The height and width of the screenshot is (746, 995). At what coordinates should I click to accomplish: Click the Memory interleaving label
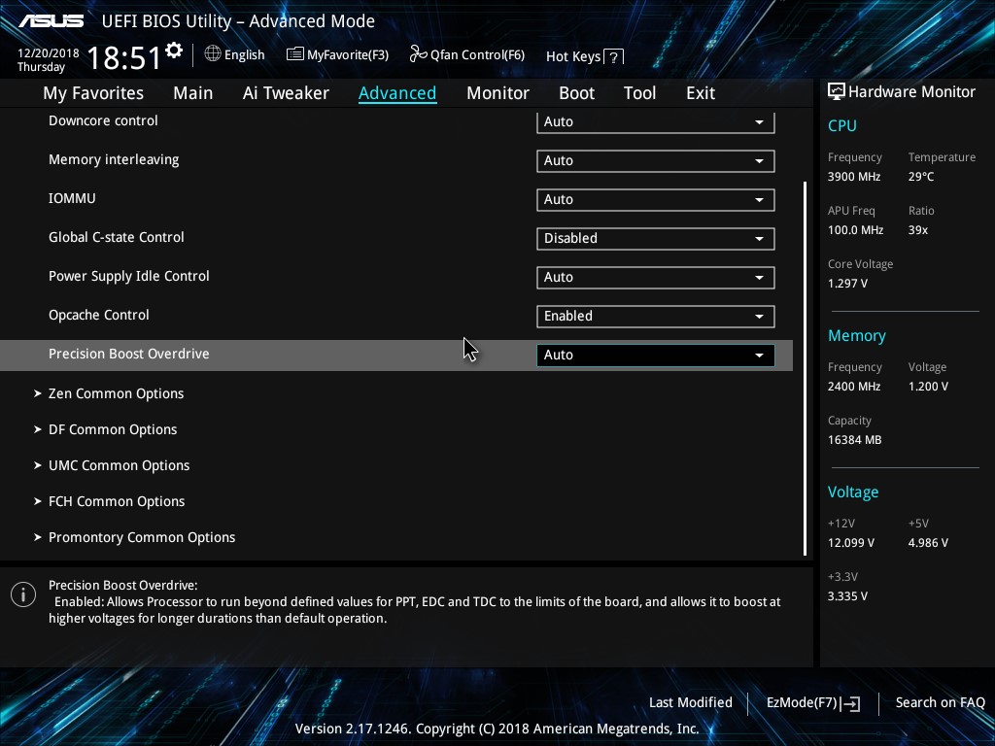click(x=114, y=160)
